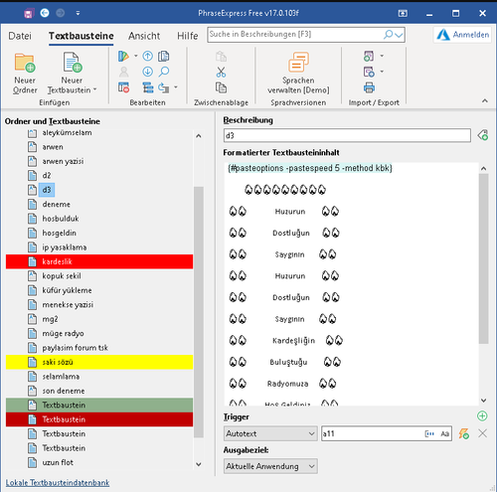Click the delete icon with the red minus
Screen dimensions: 497x492
pos(123,87)
